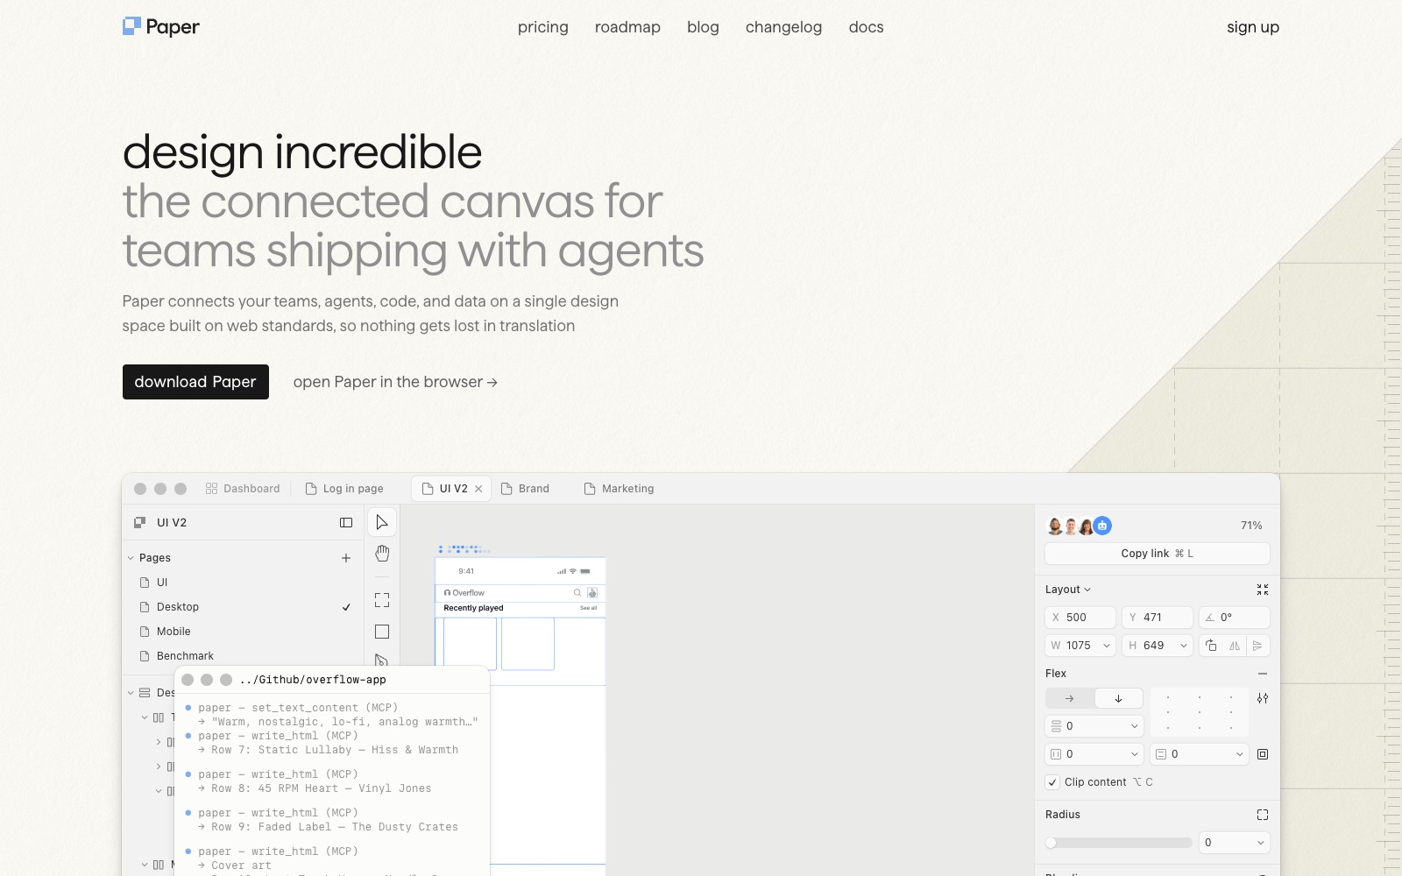Click the Paper logo in the header
This screenshot has height=876, width=1402.
[161, 27]
